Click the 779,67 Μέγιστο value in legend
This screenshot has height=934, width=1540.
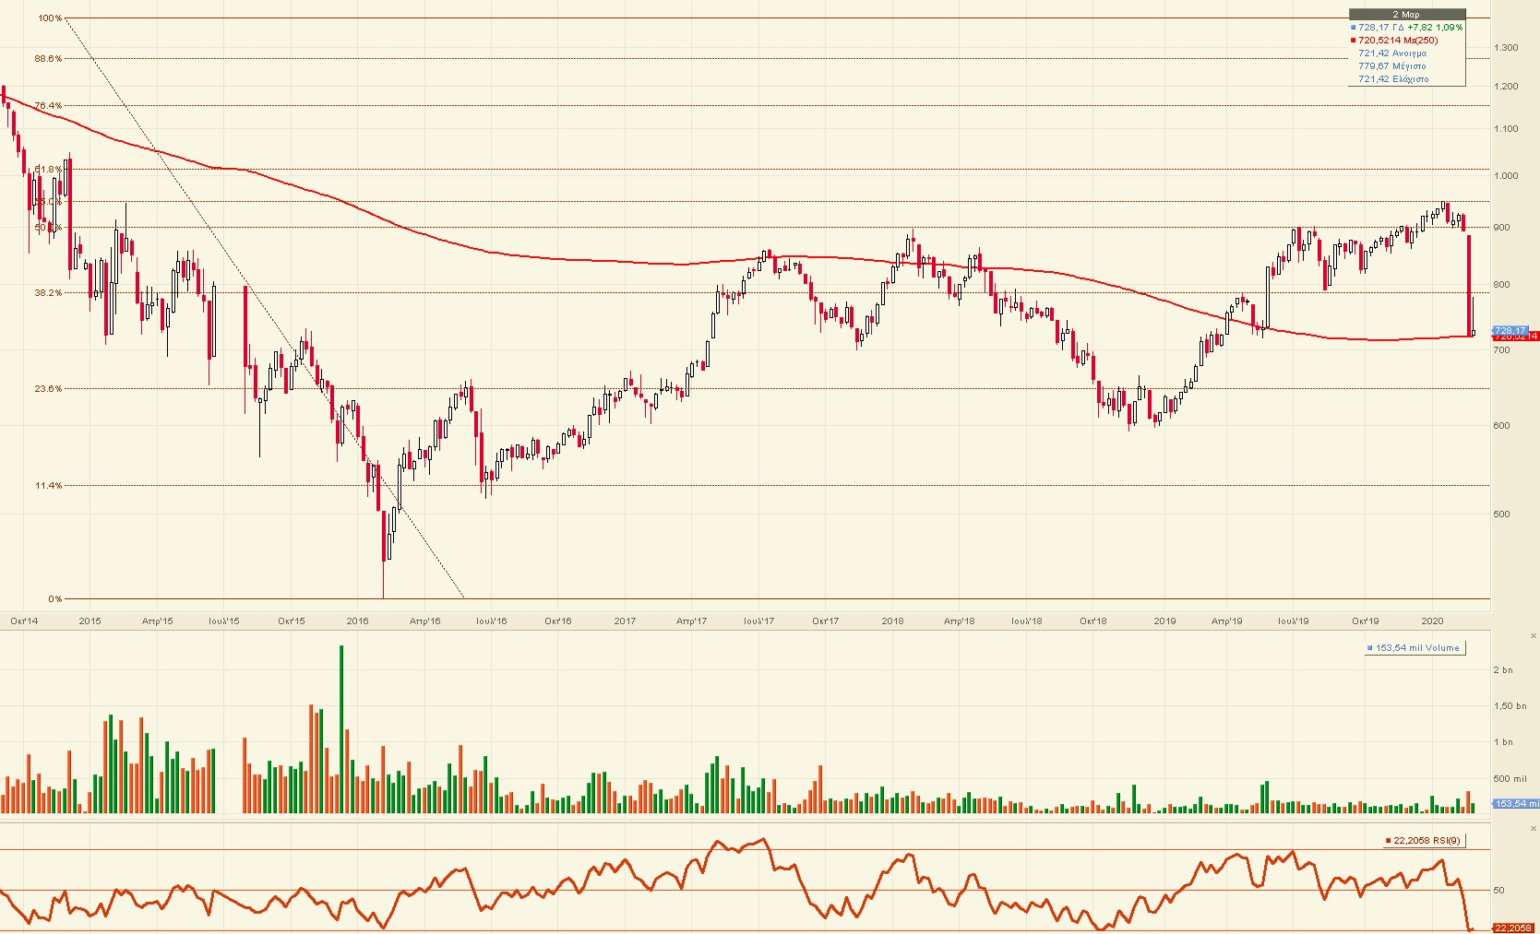tap(1391, 66)
